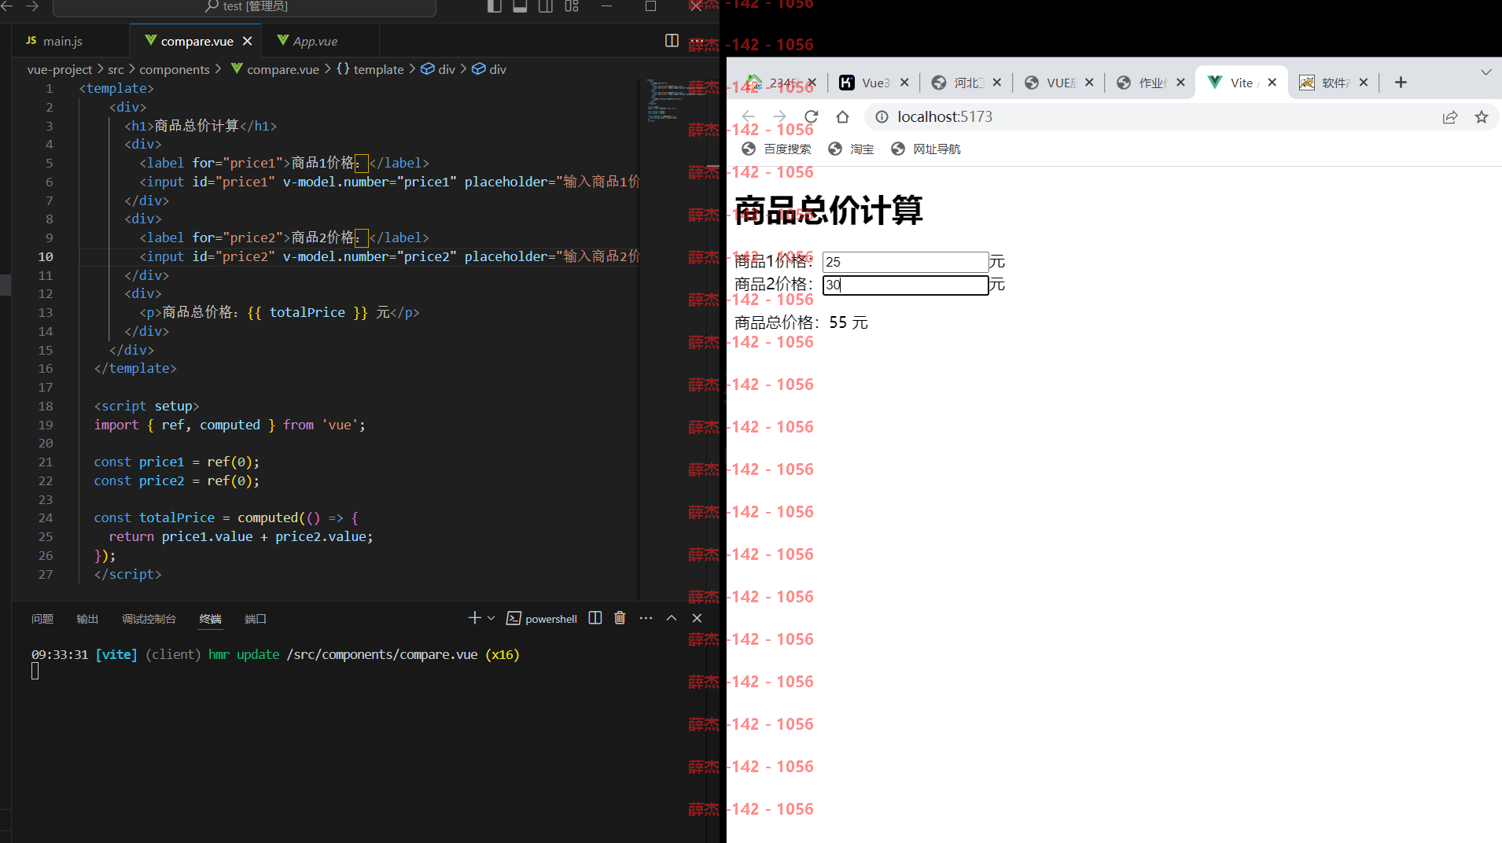Open the 端口 panel tab
The width and height of the screenshot is (1502, 843).
pos(256,619)
